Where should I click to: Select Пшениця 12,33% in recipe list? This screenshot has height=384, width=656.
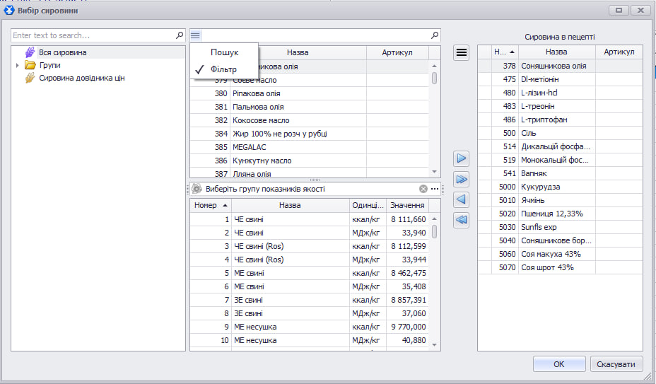tap(560, 214)
